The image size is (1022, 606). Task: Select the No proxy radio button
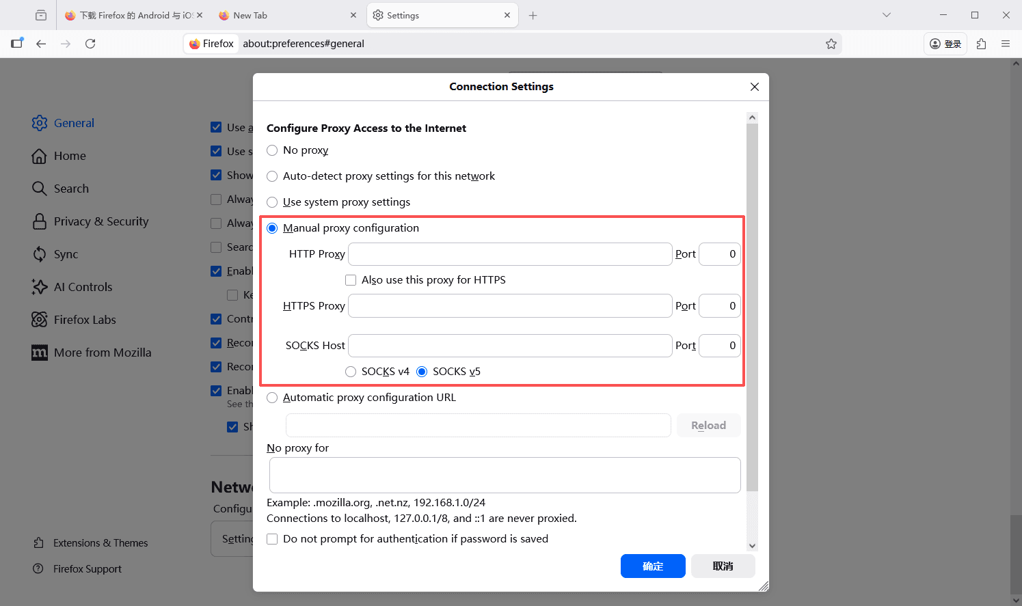click(x=271, y=150)
